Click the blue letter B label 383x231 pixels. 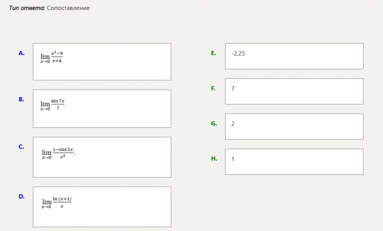(x=21, y=99)
